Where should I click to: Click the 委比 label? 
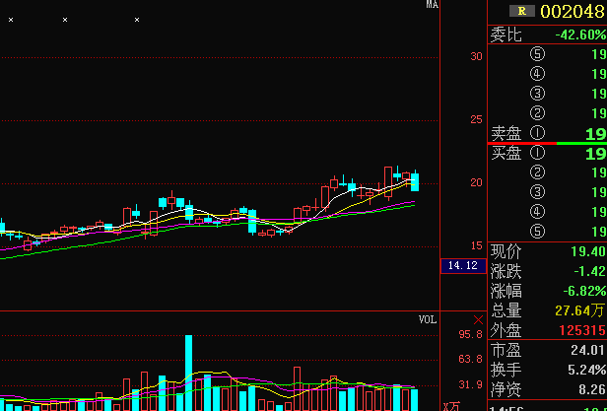[506, 34]
